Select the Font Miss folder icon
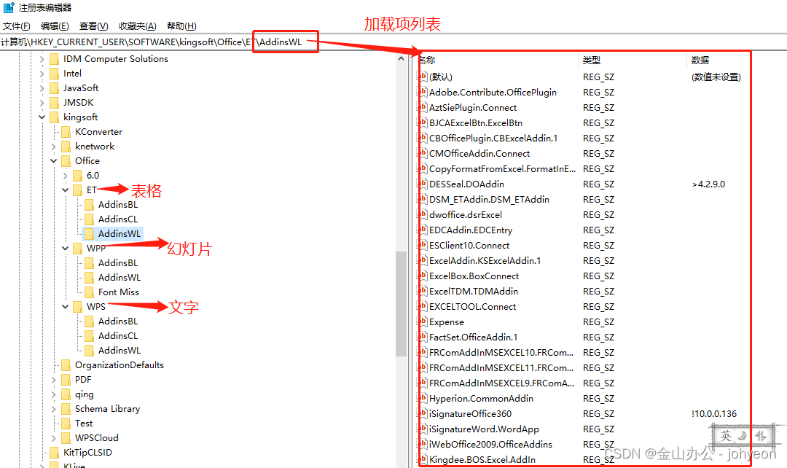Viewport: 787px width, 468px height. 89,292
